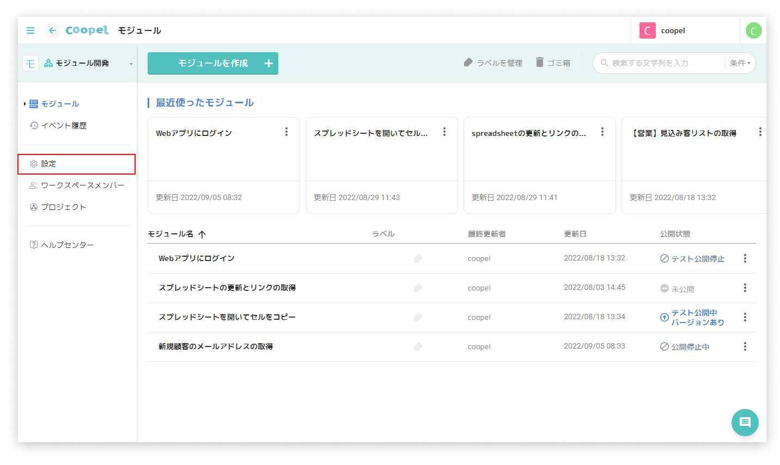Open the spreadsheetの更新とリンクの recent card
Screen dimensions: 780x465
540,165
